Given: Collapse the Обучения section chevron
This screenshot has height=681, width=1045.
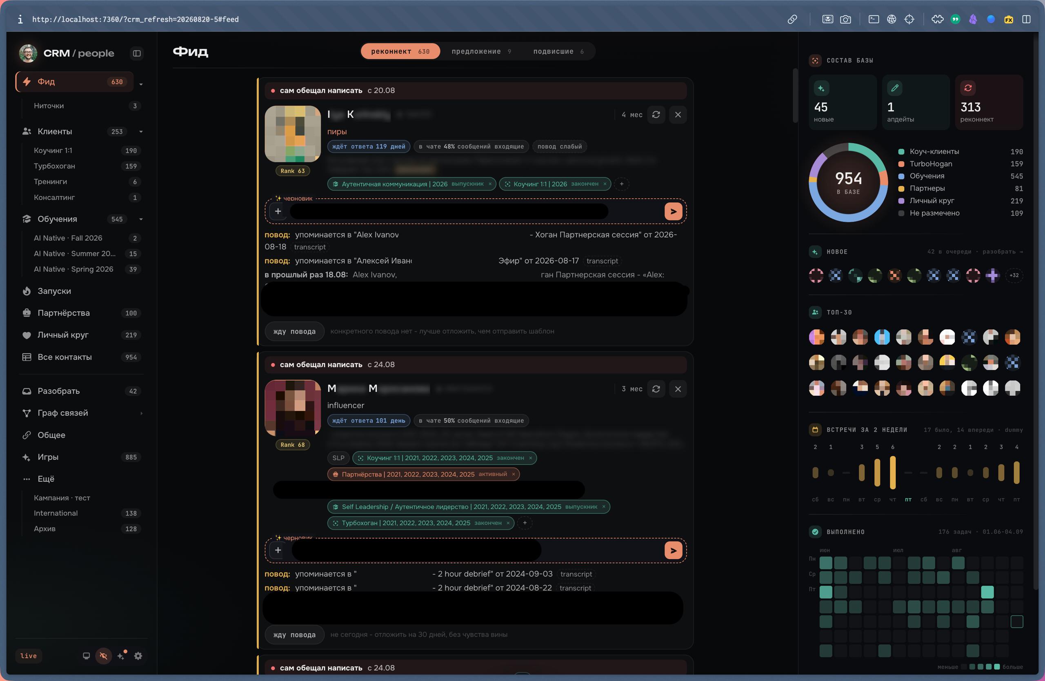Looking at the screenshot, I should click(141, 220).
